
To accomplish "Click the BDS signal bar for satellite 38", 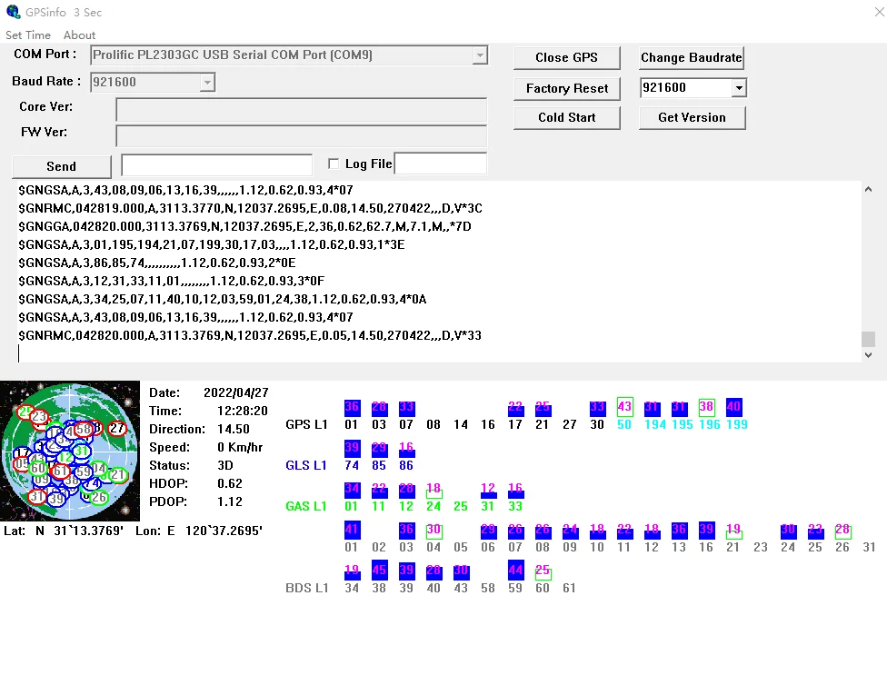I will [x=379, y=570].
